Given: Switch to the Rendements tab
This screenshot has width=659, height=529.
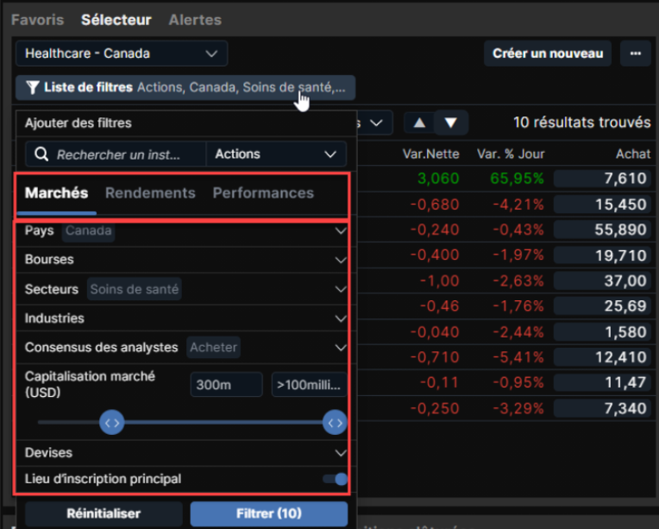Looking at the screenshot, I should tap(150, 193).
